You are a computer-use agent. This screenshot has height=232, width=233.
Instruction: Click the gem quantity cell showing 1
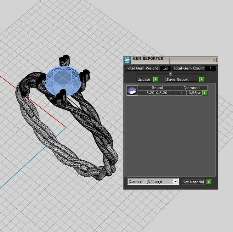181,93
